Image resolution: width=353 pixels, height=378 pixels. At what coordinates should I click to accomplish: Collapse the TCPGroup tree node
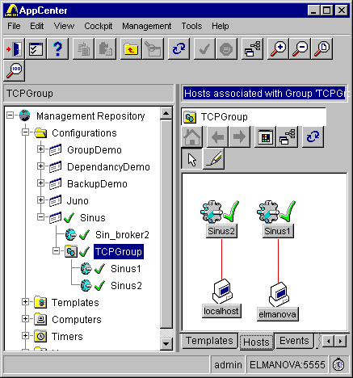(x=56, y=251)
